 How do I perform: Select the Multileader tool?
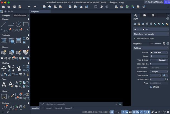(4, 107)
